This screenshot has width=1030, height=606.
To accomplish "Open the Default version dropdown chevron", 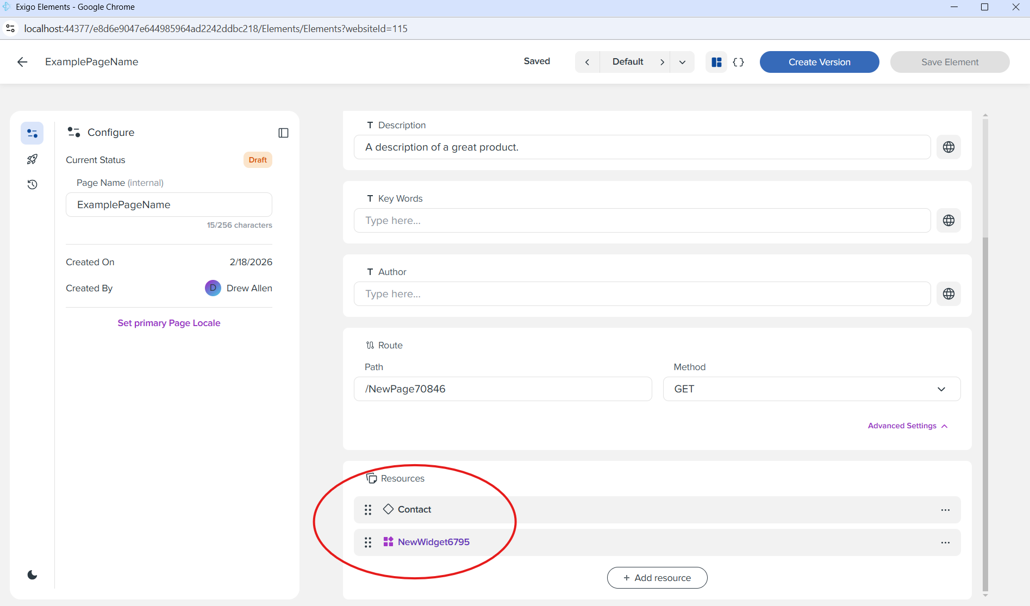I will 682,61.
